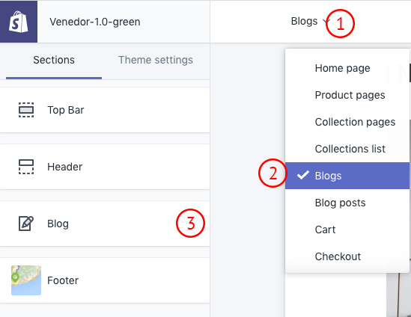Open the Blog section settings
Screen dimensions: 411x317
[x=105, y=224]
